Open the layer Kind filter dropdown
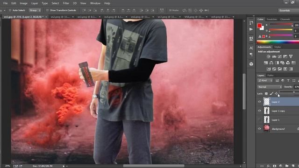 [x=265, y=81]
